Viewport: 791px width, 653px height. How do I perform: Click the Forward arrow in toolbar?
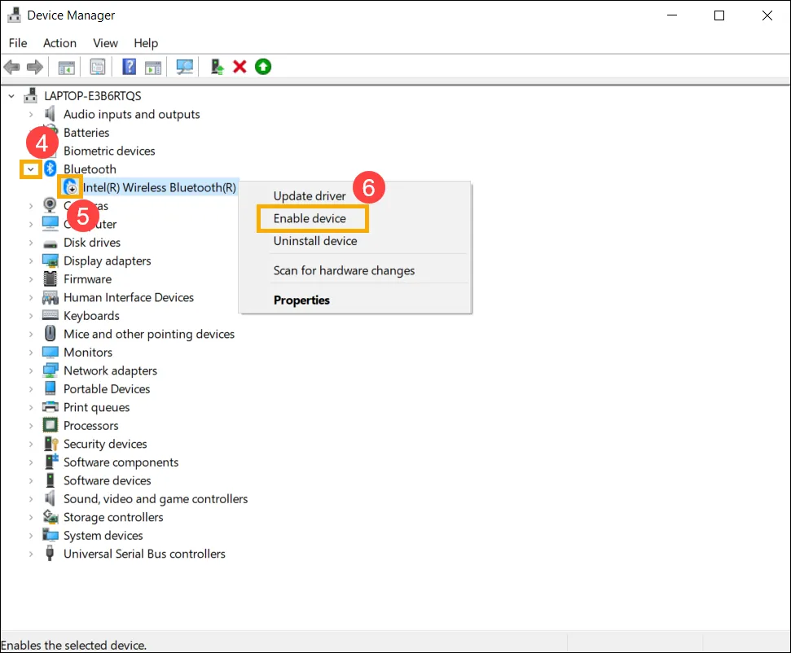coord(34,67)
